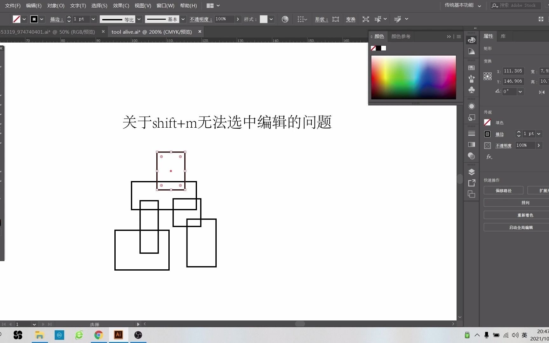Click the 偏移路径 quick action button
549x343 pixels.
point(504,191)
